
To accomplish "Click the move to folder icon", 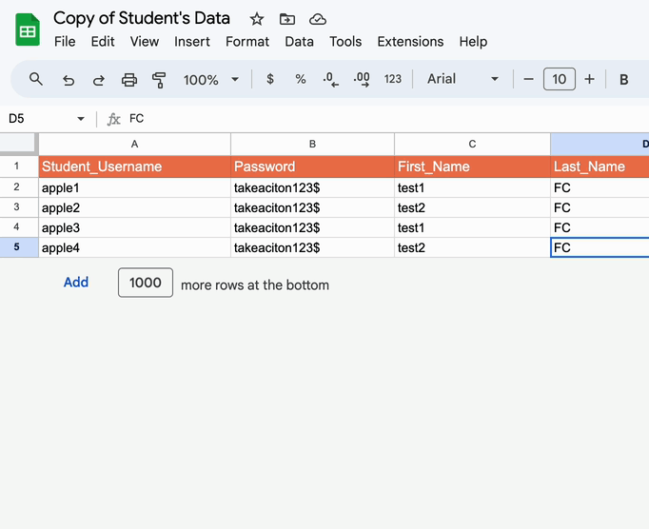I will [x=287, y=19].
